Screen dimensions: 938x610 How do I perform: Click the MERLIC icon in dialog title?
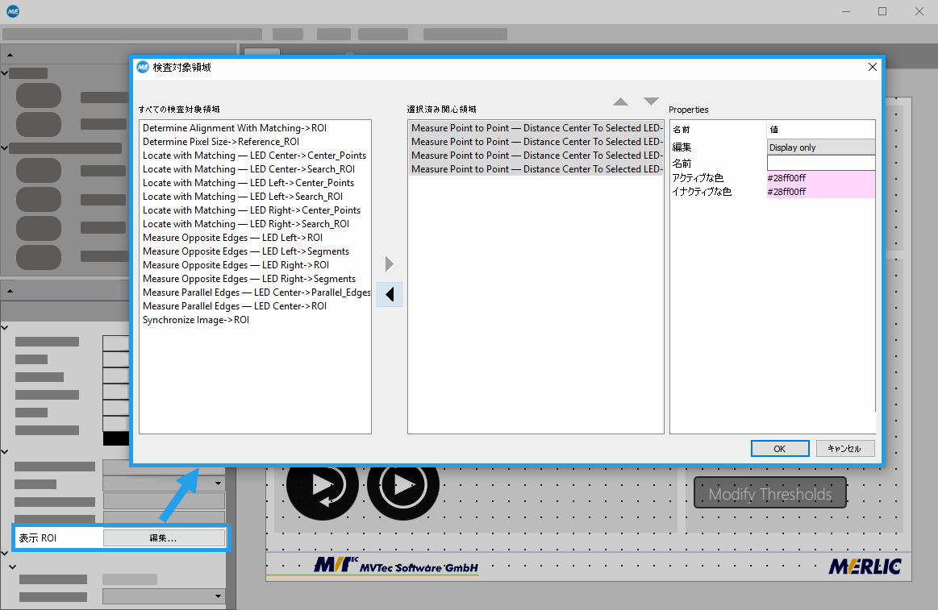coord(143,68)
